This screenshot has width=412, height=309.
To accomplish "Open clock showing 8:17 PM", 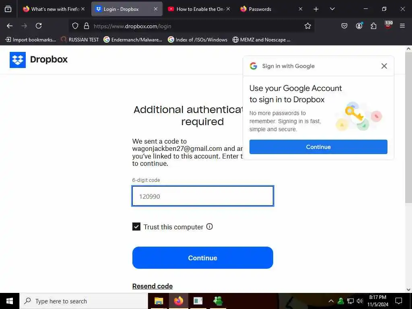I will click(377, 301).
